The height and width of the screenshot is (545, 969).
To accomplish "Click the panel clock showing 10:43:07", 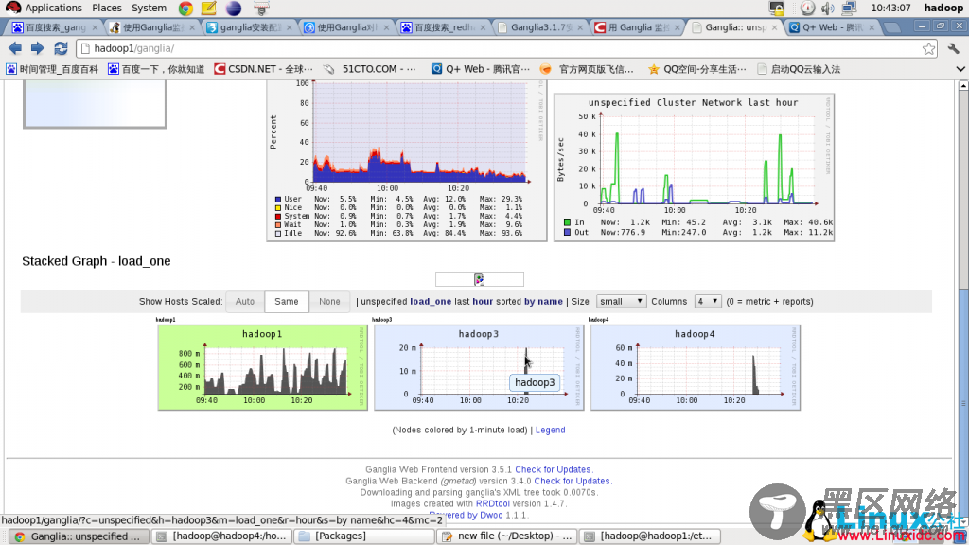I will point(890,8).
